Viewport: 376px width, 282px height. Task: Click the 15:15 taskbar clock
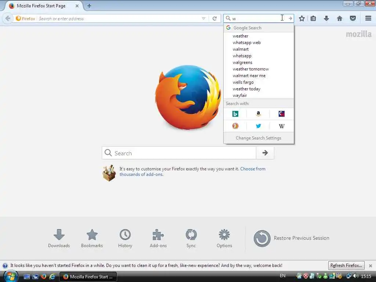point(366,276)
